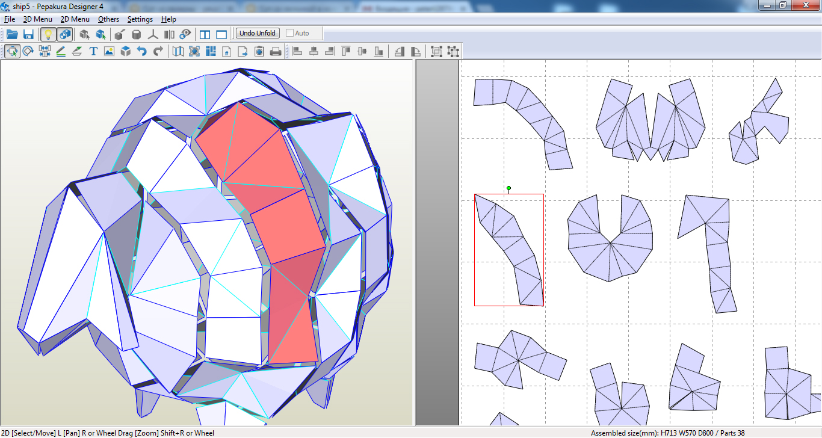Click the undo arrow icon
This screenshot has width=822, height=438.
[141, 52]
